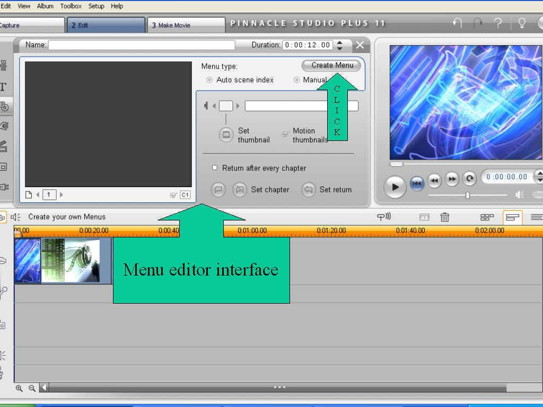
Task: Click the Go to beginning button
Action: coord(417,183)
